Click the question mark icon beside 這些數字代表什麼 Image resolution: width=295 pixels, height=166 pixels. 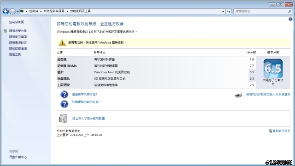[64, 95]
